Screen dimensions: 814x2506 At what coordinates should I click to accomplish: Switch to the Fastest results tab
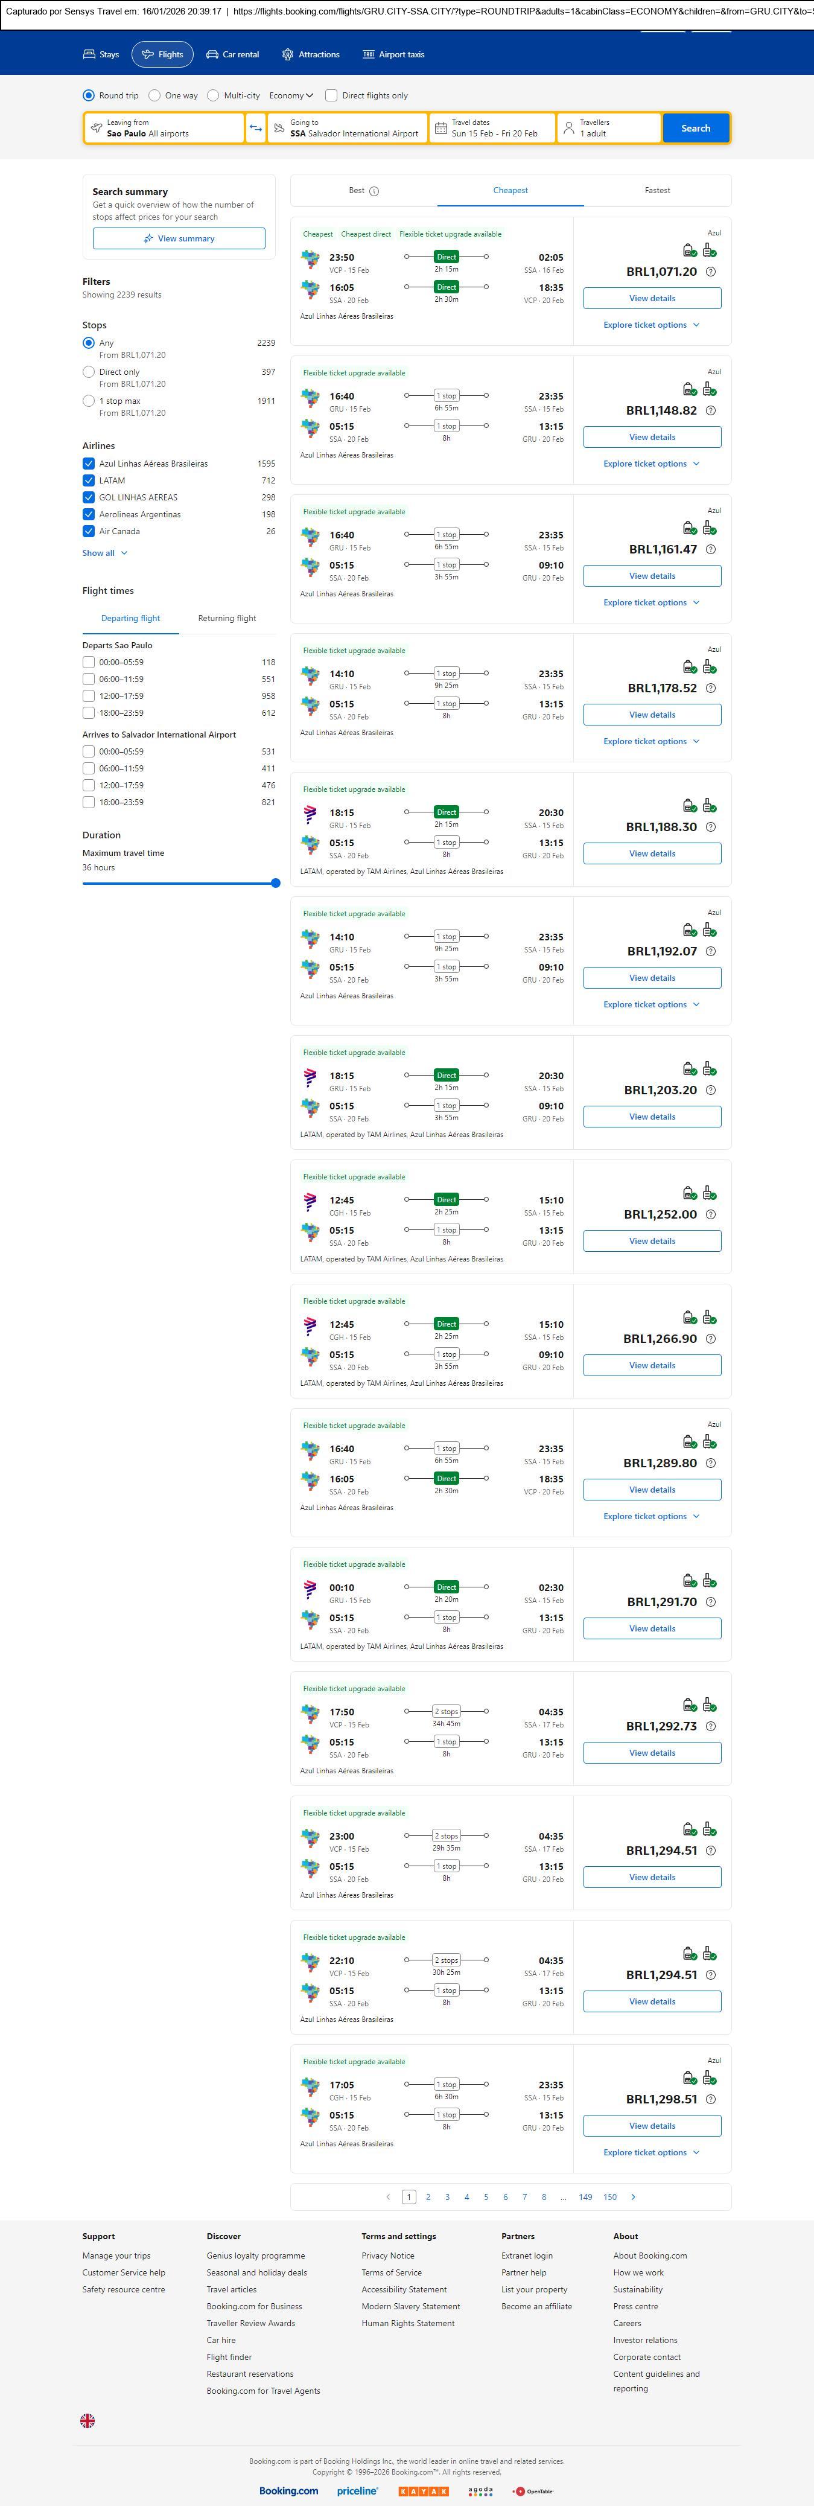pyautogui.click(x=657, y=191)
